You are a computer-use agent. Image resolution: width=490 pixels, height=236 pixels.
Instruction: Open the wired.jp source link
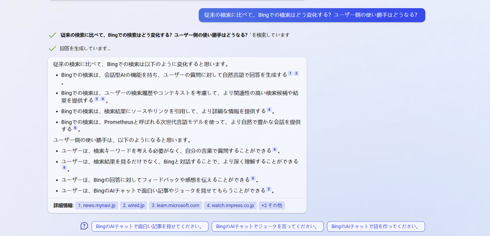(x=134, y=205)
